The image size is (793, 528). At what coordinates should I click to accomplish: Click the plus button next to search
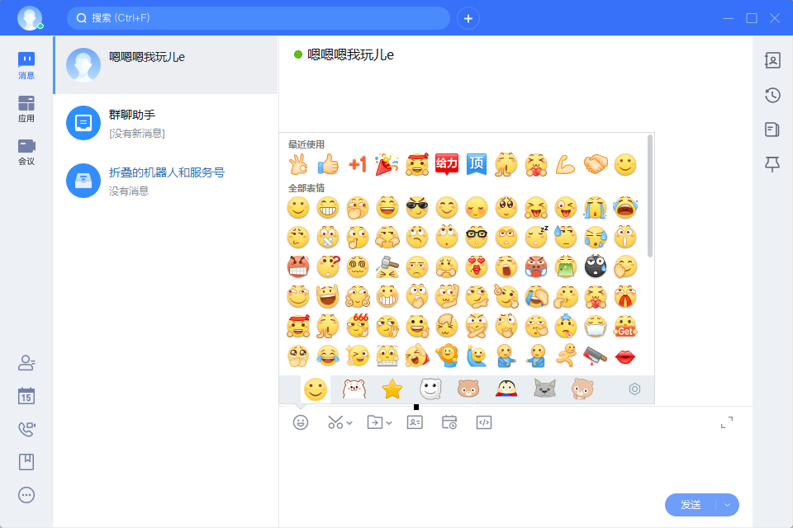pos(468,19)
